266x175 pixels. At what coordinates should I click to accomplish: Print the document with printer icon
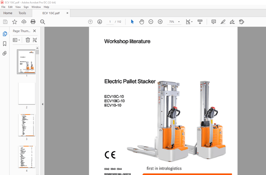click(x=33, y=22)
